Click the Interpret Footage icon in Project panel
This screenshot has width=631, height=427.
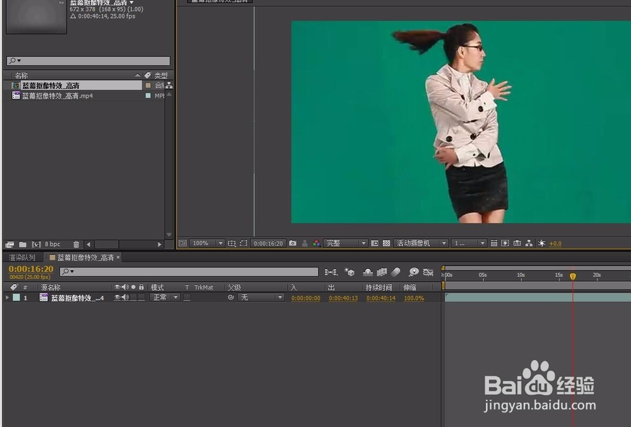(x=9, y=244)
